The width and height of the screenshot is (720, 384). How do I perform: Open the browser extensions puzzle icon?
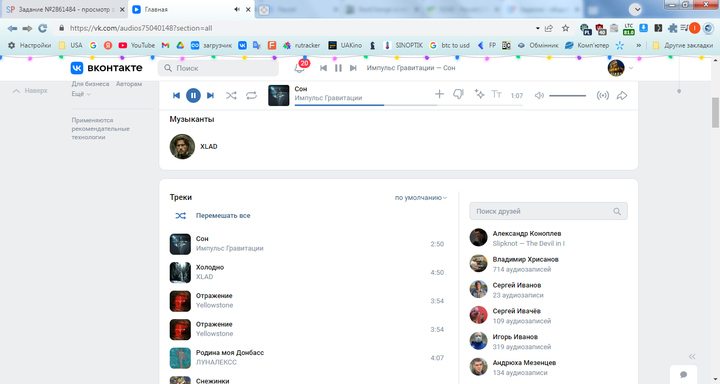pyautogui.click(x=673, y=28)
